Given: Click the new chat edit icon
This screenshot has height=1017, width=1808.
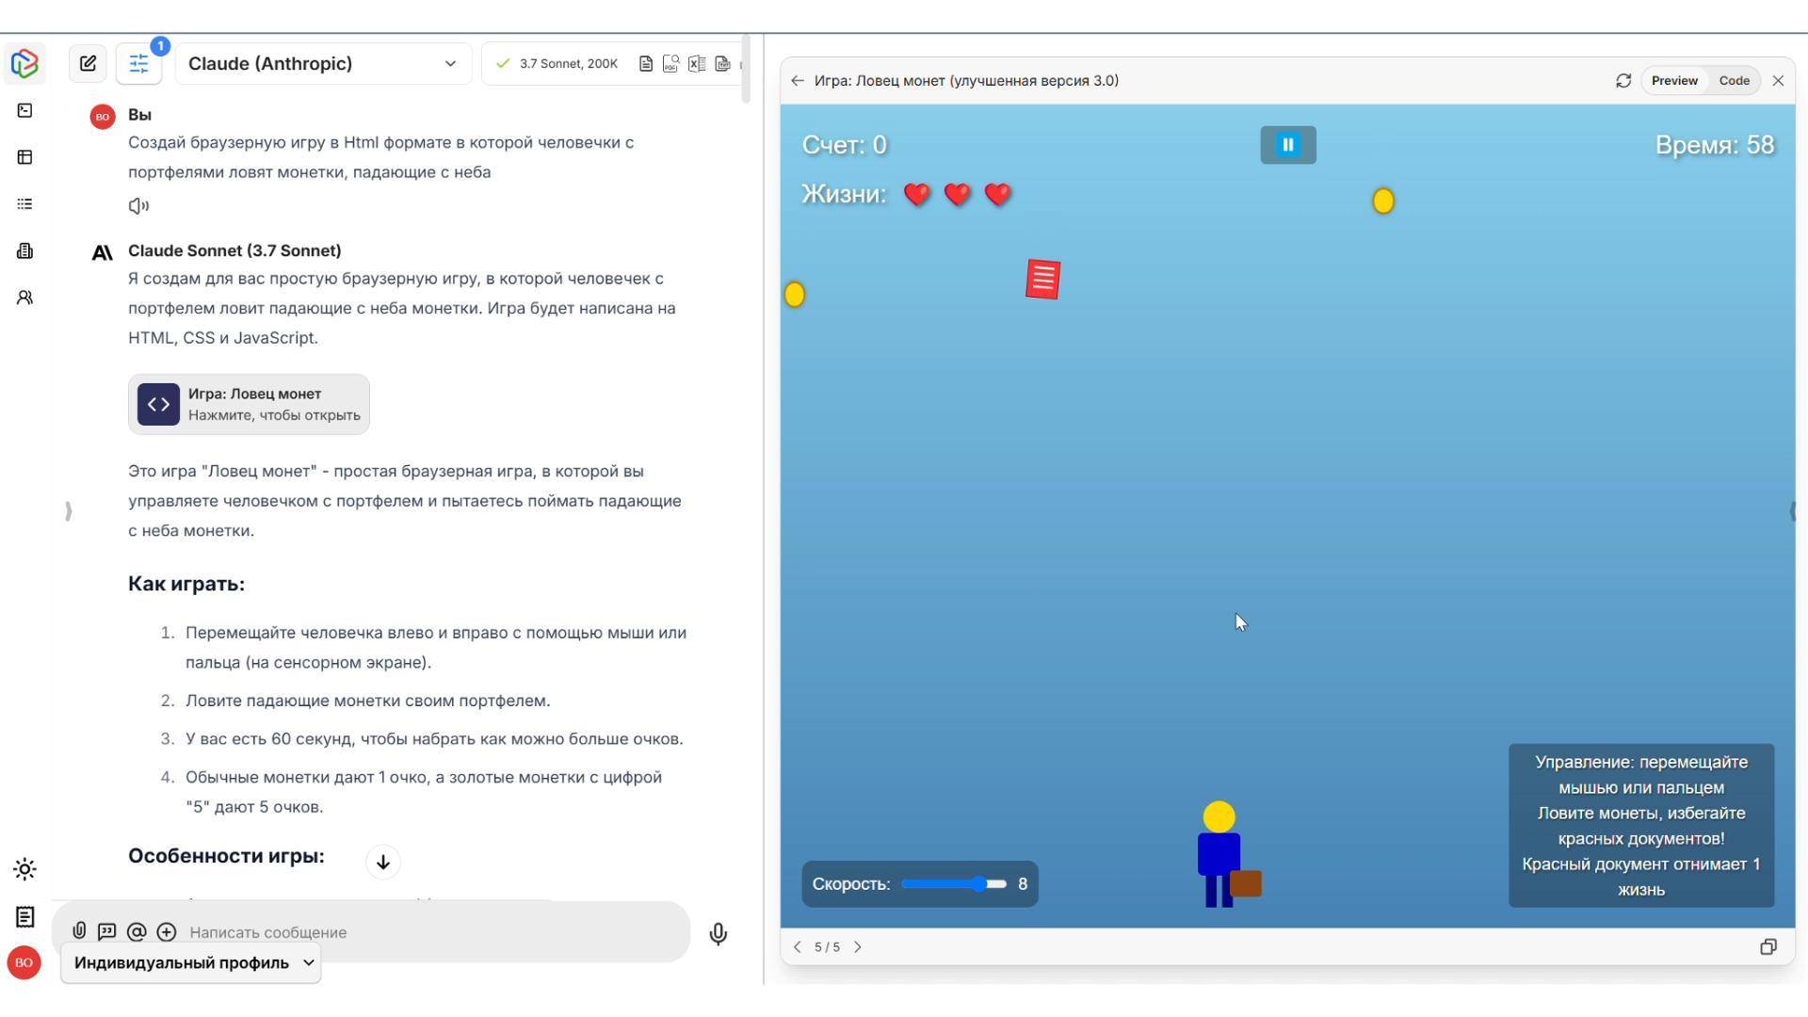Looking at the screenshot, I should (x=88, y=63).
